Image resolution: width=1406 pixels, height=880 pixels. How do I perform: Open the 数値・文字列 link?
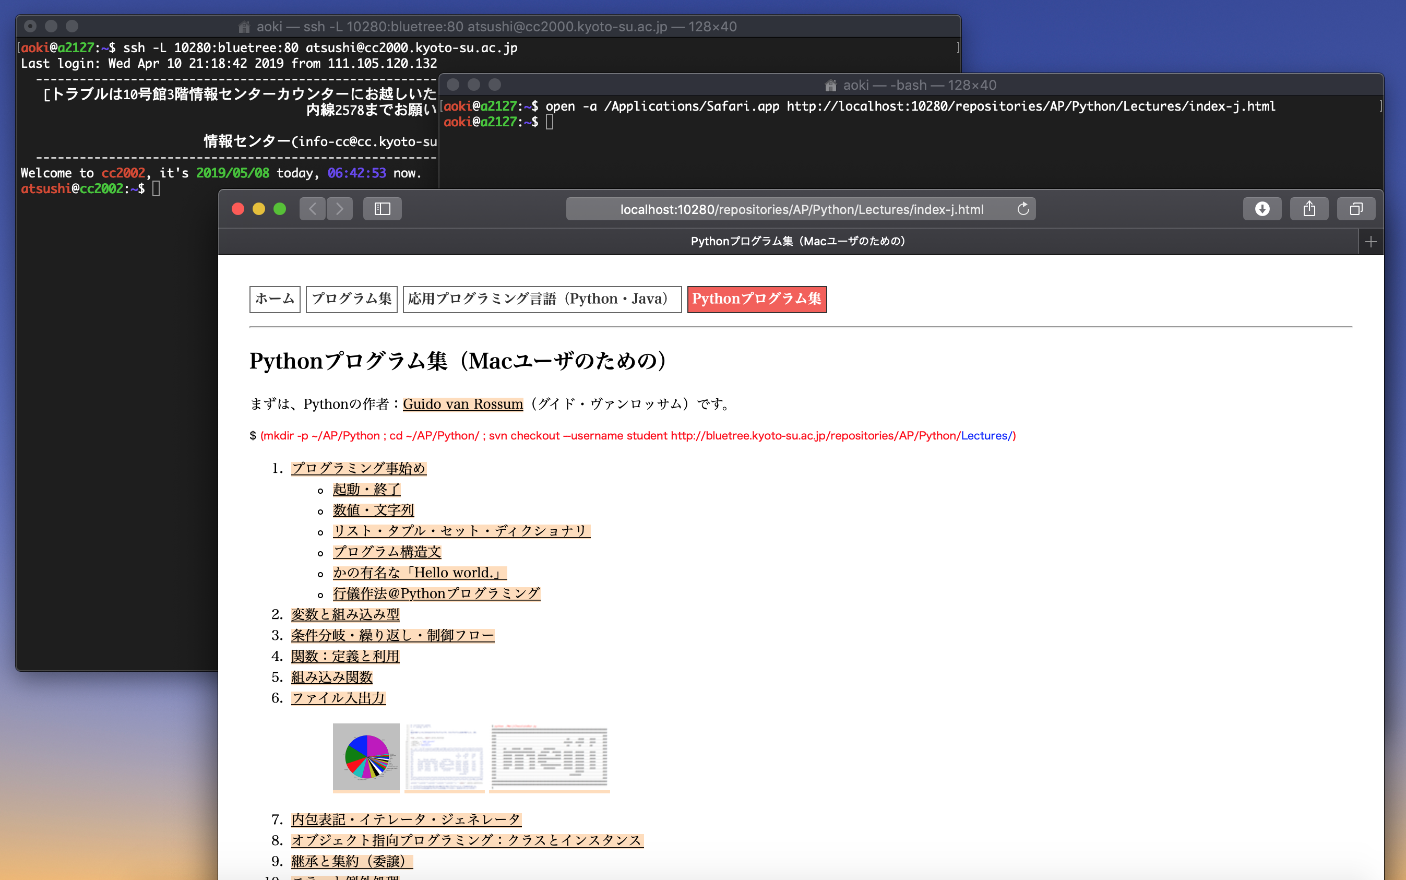373,510
